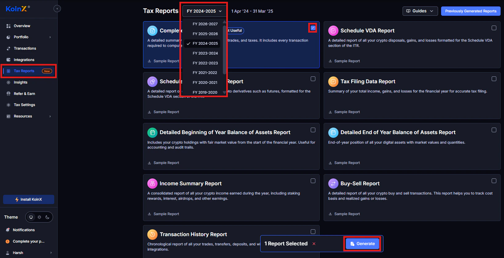This screenshot has height=258, width=504.
Task: Click the Generate button
Action: [363, 244]
